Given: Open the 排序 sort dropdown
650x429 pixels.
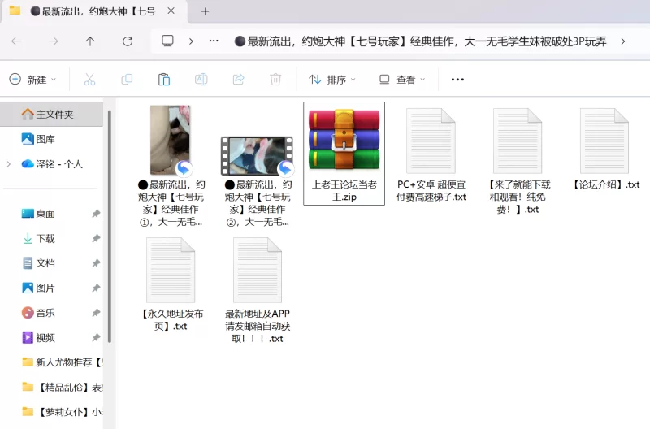Looking at the screenshot, I should pos(332,80).
